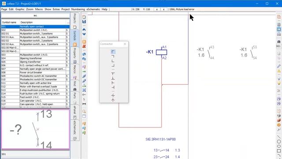The image size is (282, 159).
Task: Click the red X delete icon
Action: coord(84,46)
